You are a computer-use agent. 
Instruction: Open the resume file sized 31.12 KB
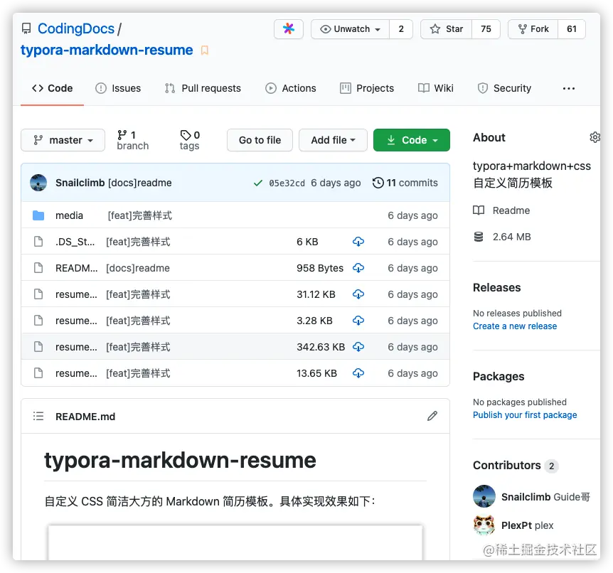pyautogui.click(x=76, y=294)
